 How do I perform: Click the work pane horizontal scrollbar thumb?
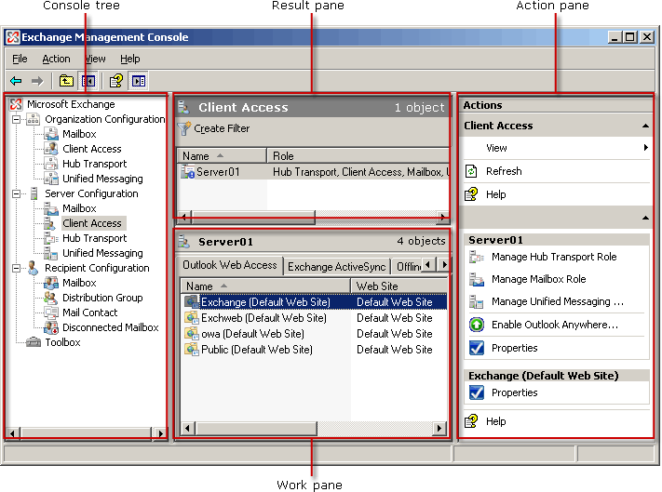(256, 429)
